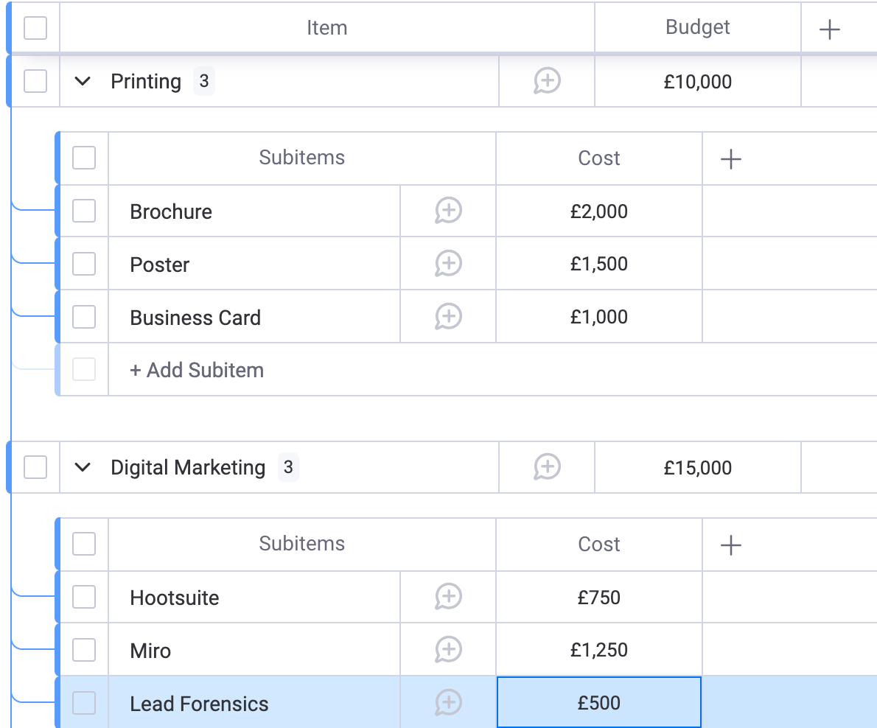Open updates bubble for Lead Forensics

pos(448,703)
